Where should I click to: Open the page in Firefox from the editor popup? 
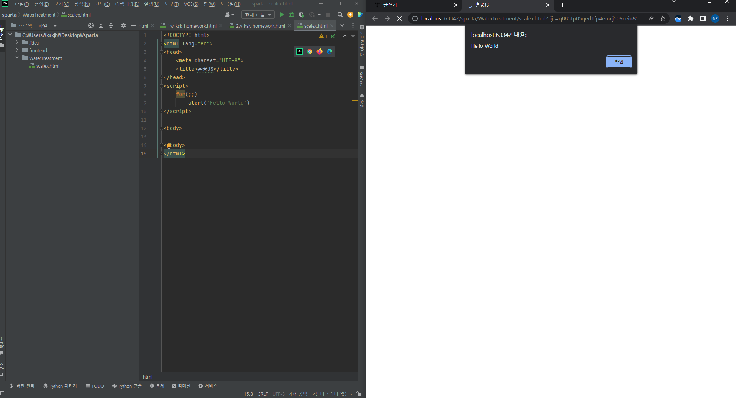319,51
